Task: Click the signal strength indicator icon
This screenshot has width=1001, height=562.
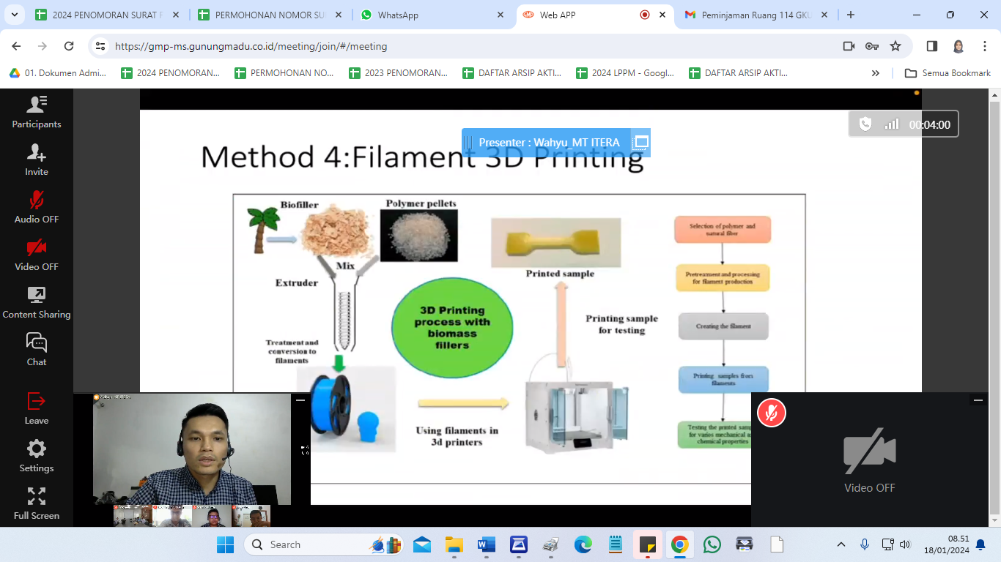Action: pos(891,124)
